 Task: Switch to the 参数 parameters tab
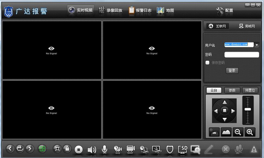coord(232,90)
